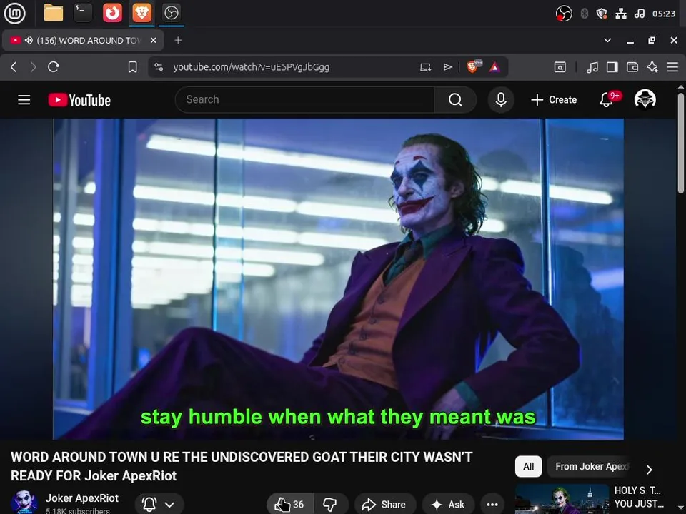The width and height of the screenshot is (686, 514).
Task: Open the more actions three-dot menu
Action: 492,505
